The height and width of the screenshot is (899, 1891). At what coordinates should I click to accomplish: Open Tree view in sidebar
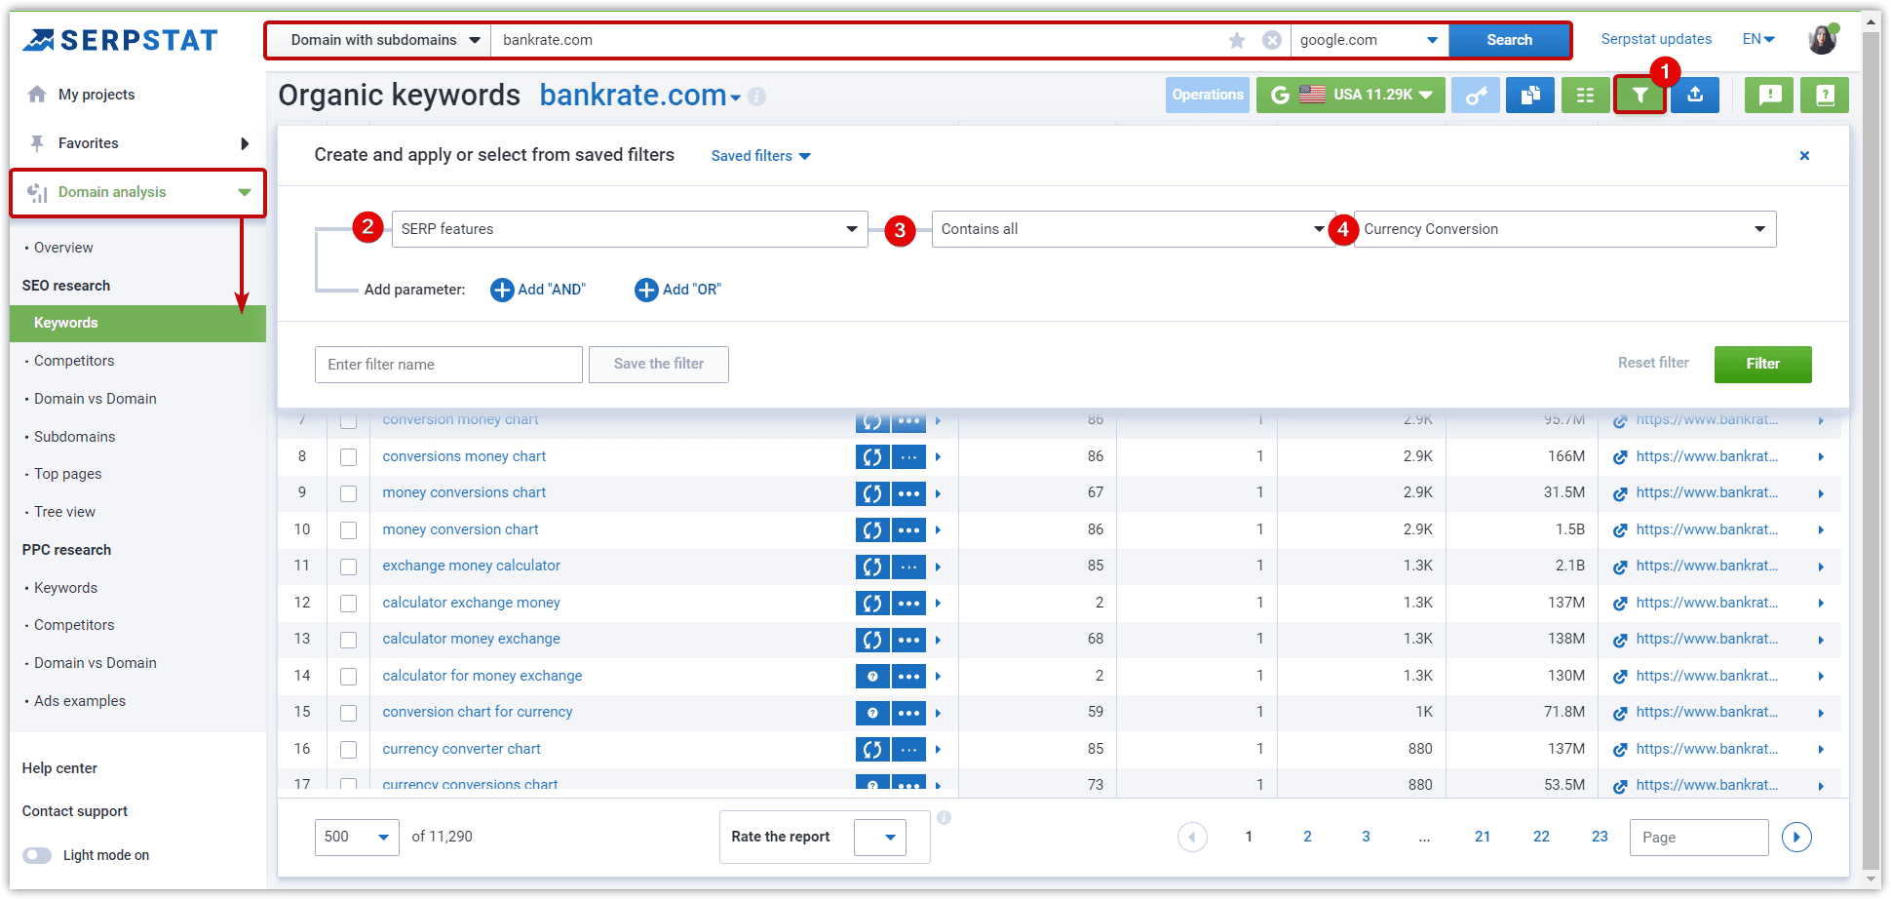click(x=64, y=512)
